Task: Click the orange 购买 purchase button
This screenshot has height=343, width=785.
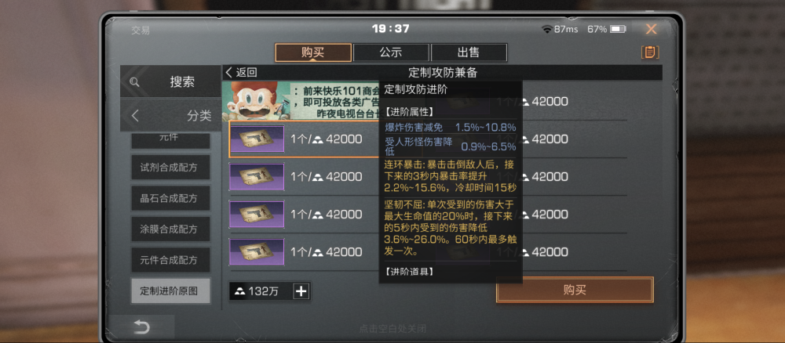Action: [575, 290]
